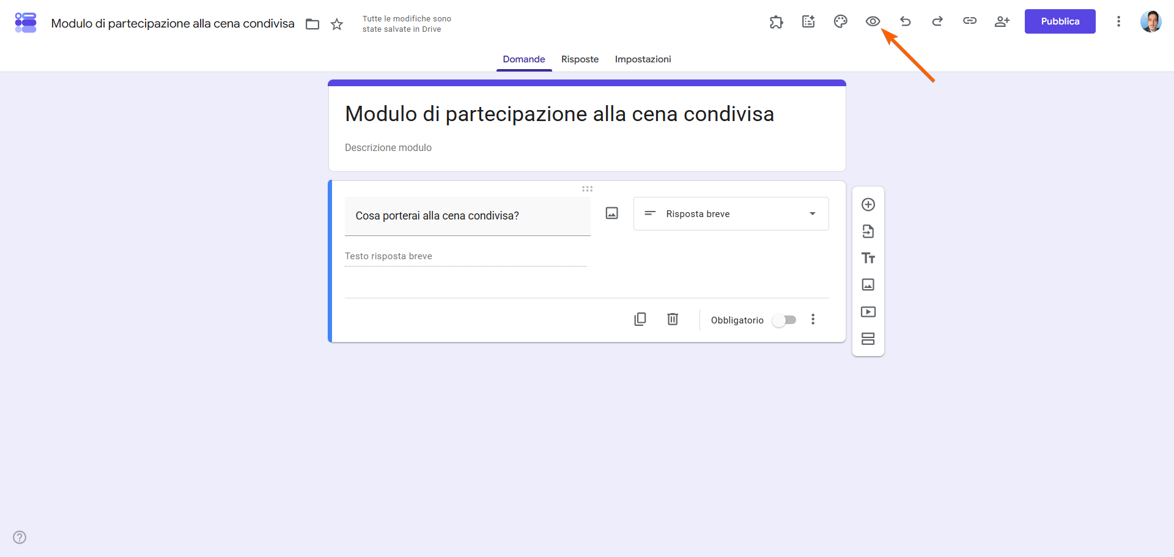Add a new section
Image resolution: width=1174 pixels, height=557 pixels.
(x=868, y=339)
